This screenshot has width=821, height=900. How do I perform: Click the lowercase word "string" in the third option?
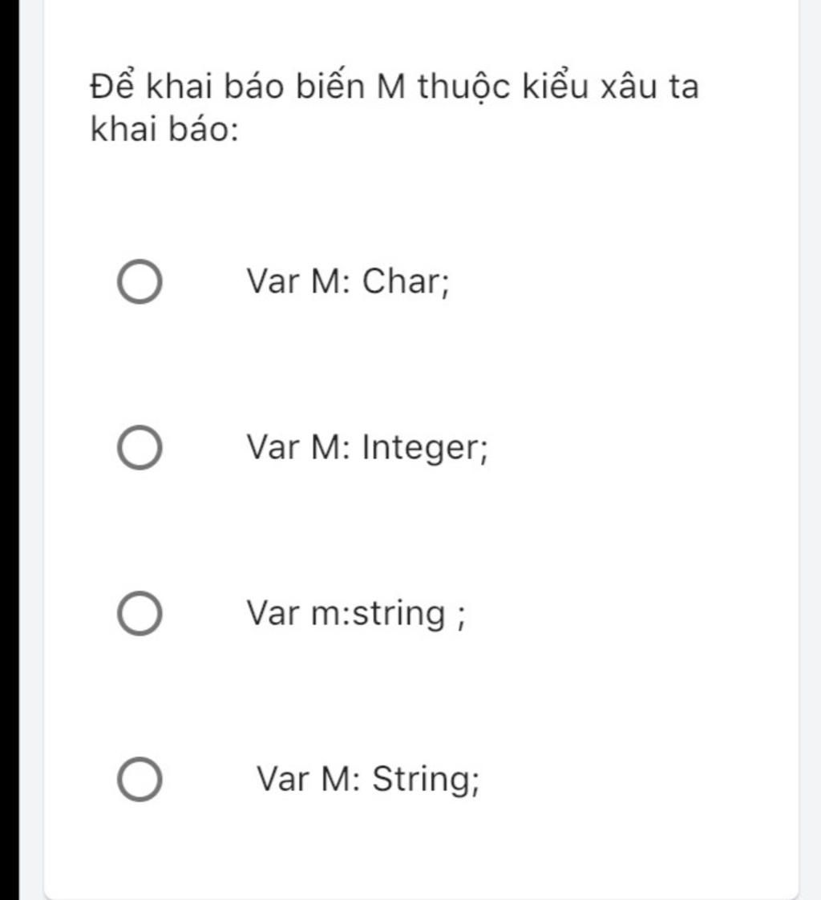tap(398, 615)
